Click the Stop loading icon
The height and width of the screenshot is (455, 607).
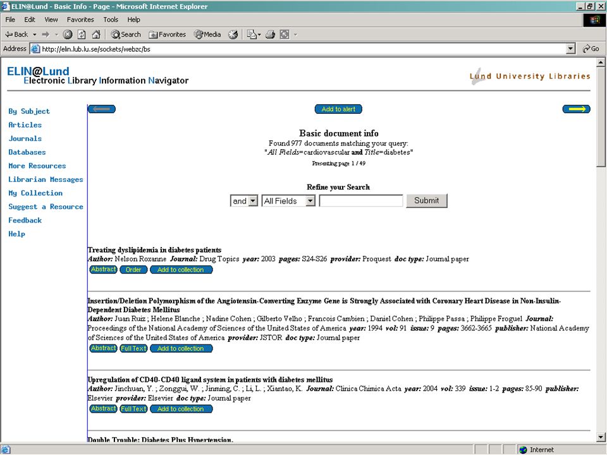click(68, 34)
